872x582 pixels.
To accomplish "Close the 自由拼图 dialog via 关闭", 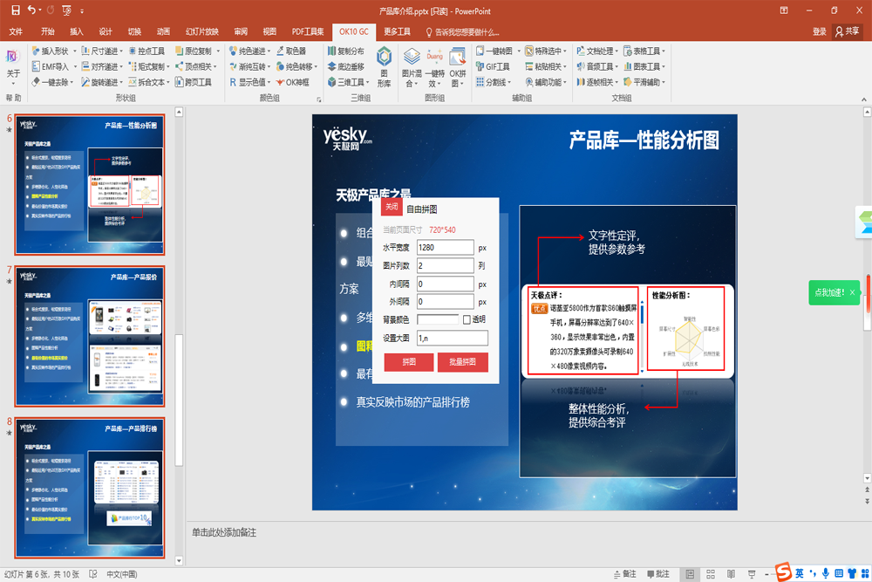I will coord(392,208).
